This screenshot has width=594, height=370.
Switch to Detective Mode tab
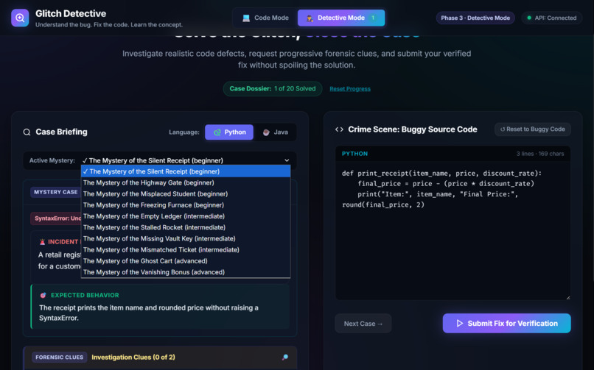click(x=341, y=18)
